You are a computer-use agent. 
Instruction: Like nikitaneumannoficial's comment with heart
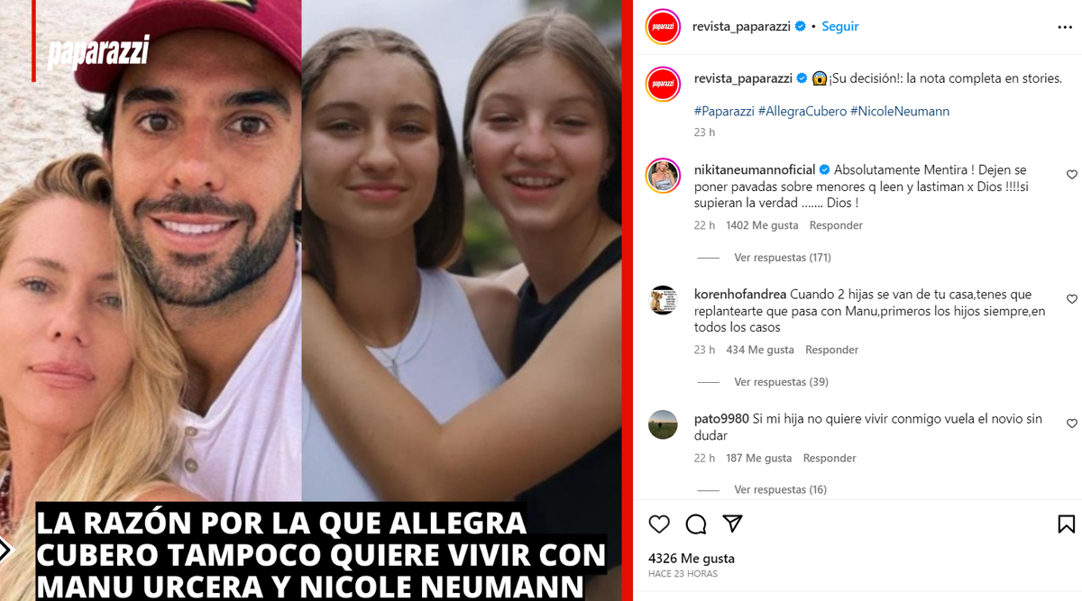[x=1072, y=175]
